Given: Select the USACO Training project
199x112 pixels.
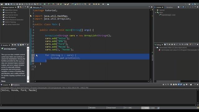Looking at the screenshot, I should pyautogui.click(x=10, y=22).
